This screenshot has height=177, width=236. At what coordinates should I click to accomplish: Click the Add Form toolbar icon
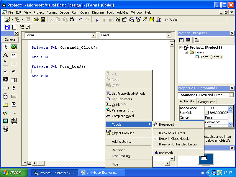[x=18, y=19]
